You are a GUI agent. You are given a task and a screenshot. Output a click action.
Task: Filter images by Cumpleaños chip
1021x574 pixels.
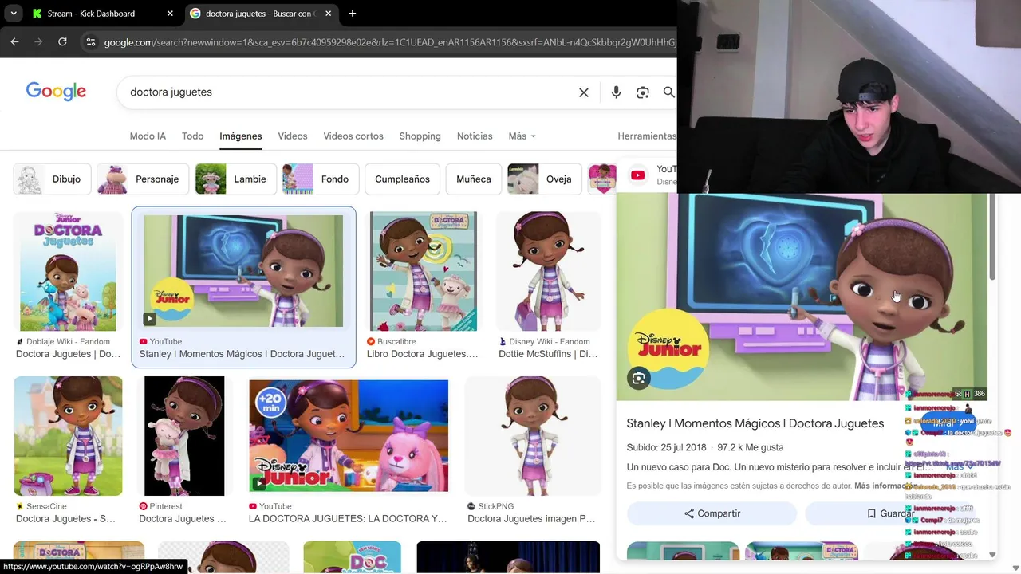[x=402, y=179]
